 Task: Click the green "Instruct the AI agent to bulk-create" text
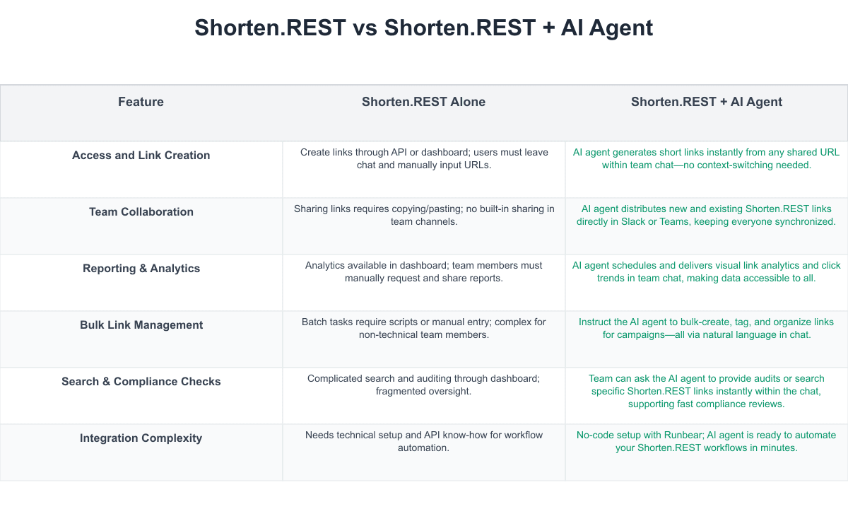[707, 328]
